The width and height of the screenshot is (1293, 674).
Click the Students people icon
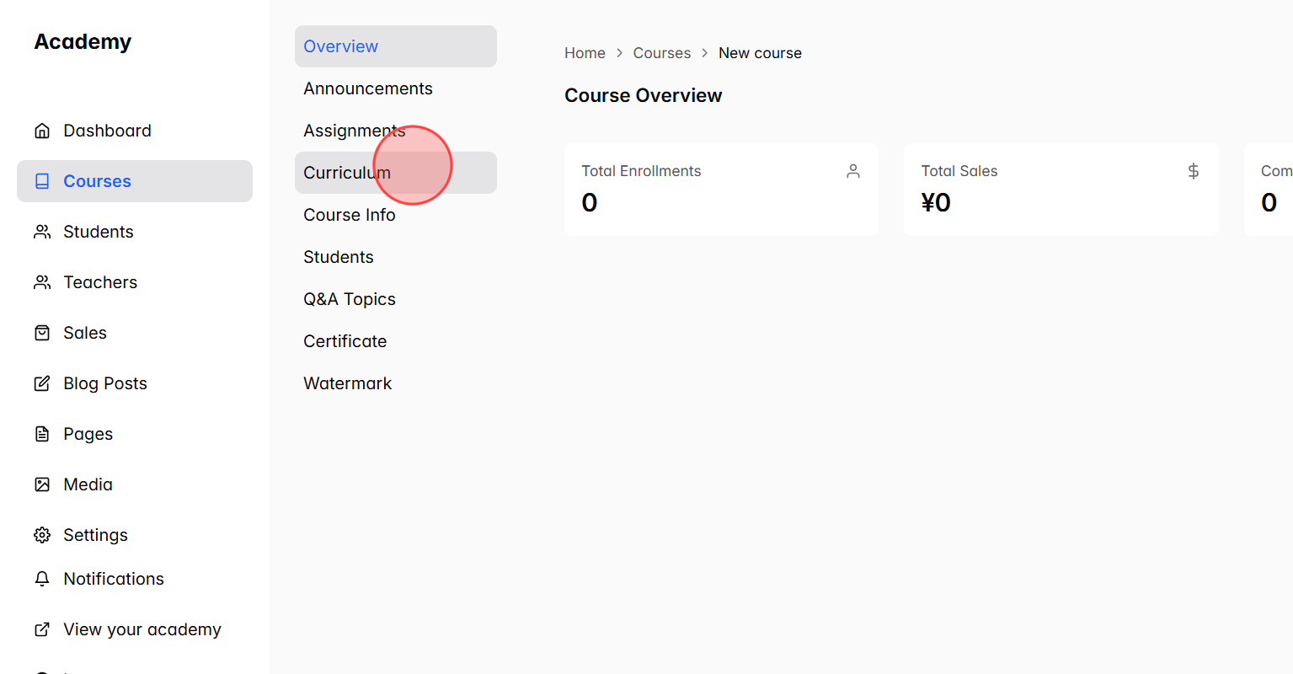pos(42,231)
